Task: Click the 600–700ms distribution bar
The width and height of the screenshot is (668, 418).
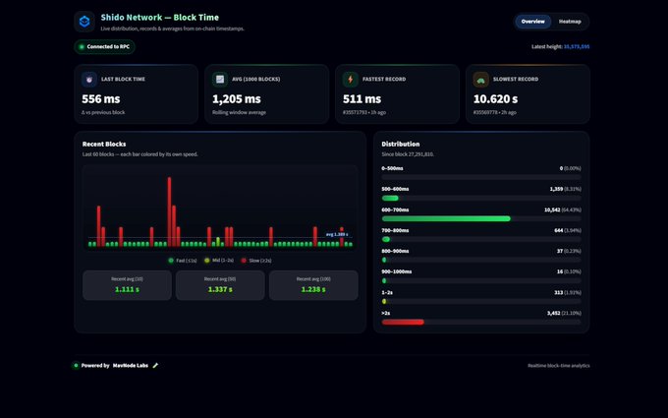Action: tap(481, 218)
